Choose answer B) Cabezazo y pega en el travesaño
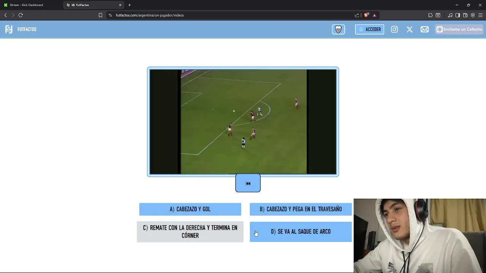 [x=301, y=209]
